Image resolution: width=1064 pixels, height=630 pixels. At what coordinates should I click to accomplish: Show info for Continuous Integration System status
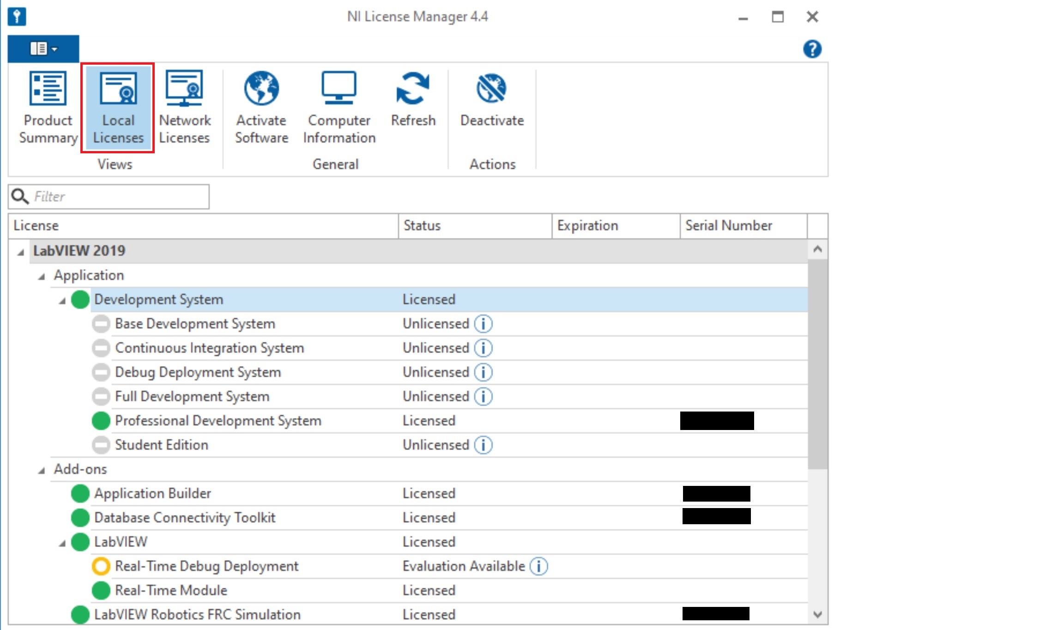coord(484,348)
